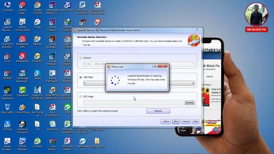This screenshot has height=154, width=274.
Task: Select the Lazesoft Recover desktop shortcut
Action: click(7, 25)
